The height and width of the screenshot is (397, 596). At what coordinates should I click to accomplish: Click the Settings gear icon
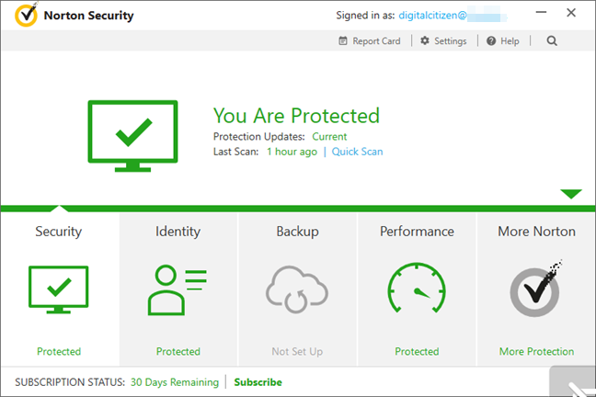pos(425,40)
